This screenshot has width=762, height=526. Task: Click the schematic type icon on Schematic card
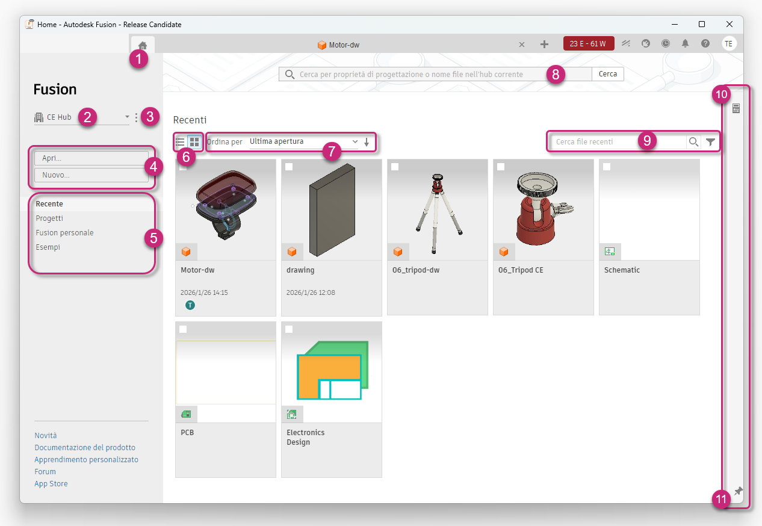[x=610, y=252]
